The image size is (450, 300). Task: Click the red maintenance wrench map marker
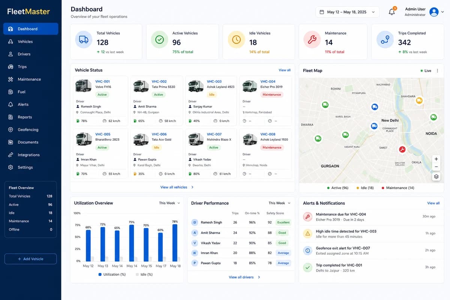coord(402,149)
